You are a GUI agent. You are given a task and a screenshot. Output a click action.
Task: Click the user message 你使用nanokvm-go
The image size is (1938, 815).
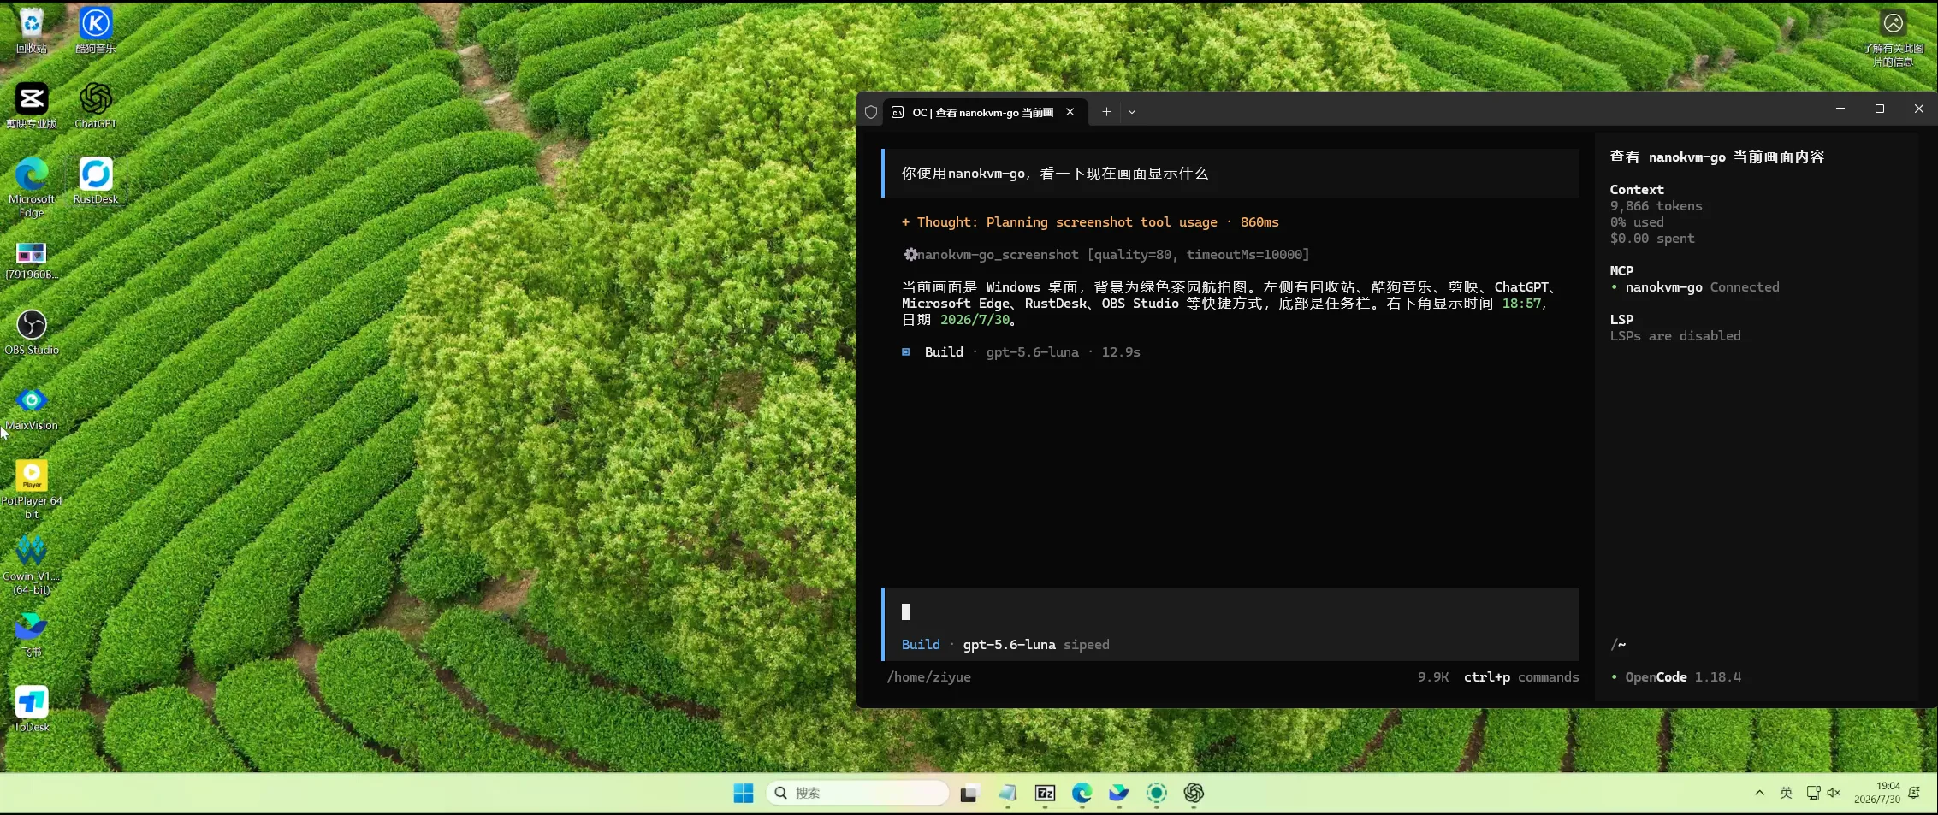point(1055,174)
